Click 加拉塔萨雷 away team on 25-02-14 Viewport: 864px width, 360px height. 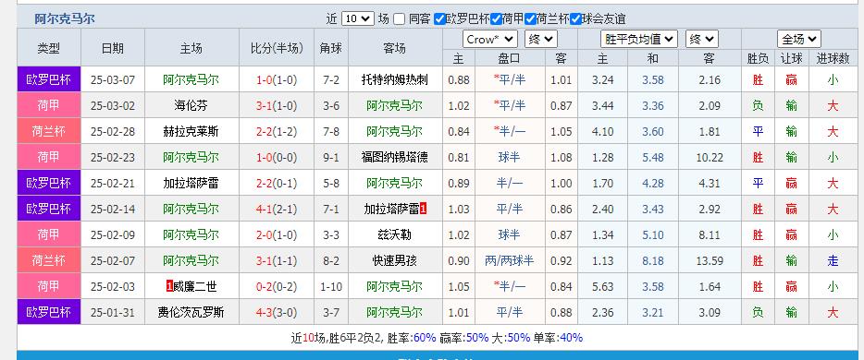392,209
